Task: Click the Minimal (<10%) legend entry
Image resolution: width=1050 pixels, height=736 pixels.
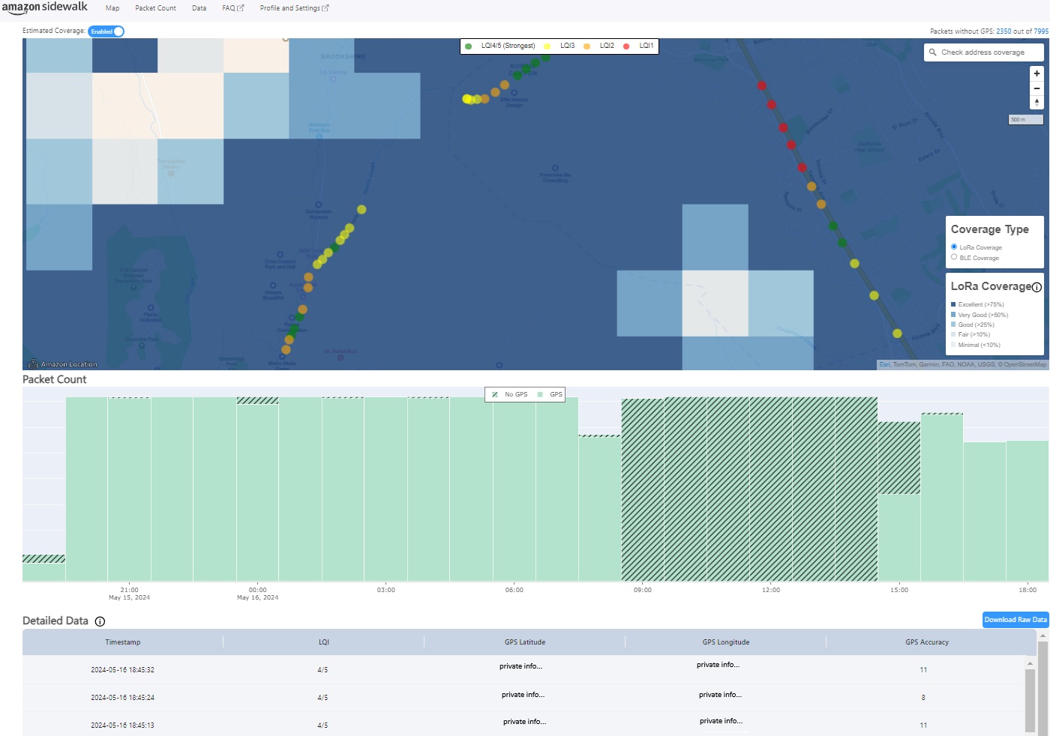Action: pos(976,345)
